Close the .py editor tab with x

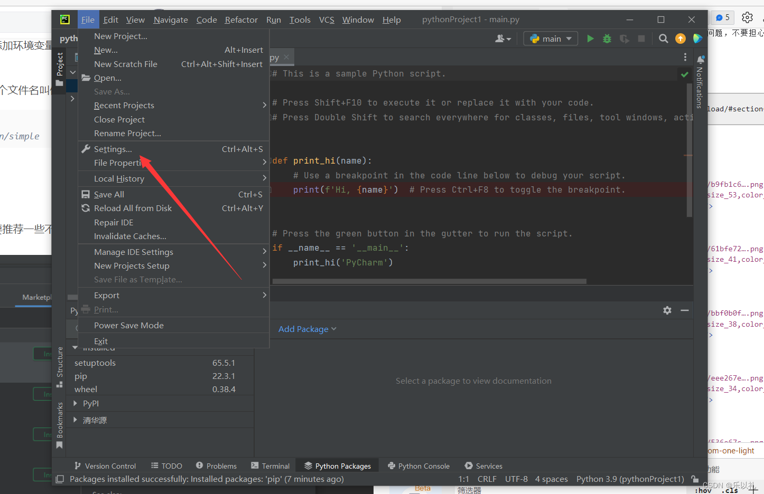(x=286, y=57)
